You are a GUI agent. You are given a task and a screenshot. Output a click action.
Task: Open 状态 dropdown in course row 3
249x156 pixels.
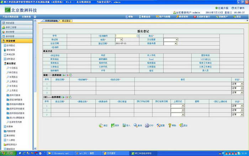pyautogui.click(x=242, y=114)
